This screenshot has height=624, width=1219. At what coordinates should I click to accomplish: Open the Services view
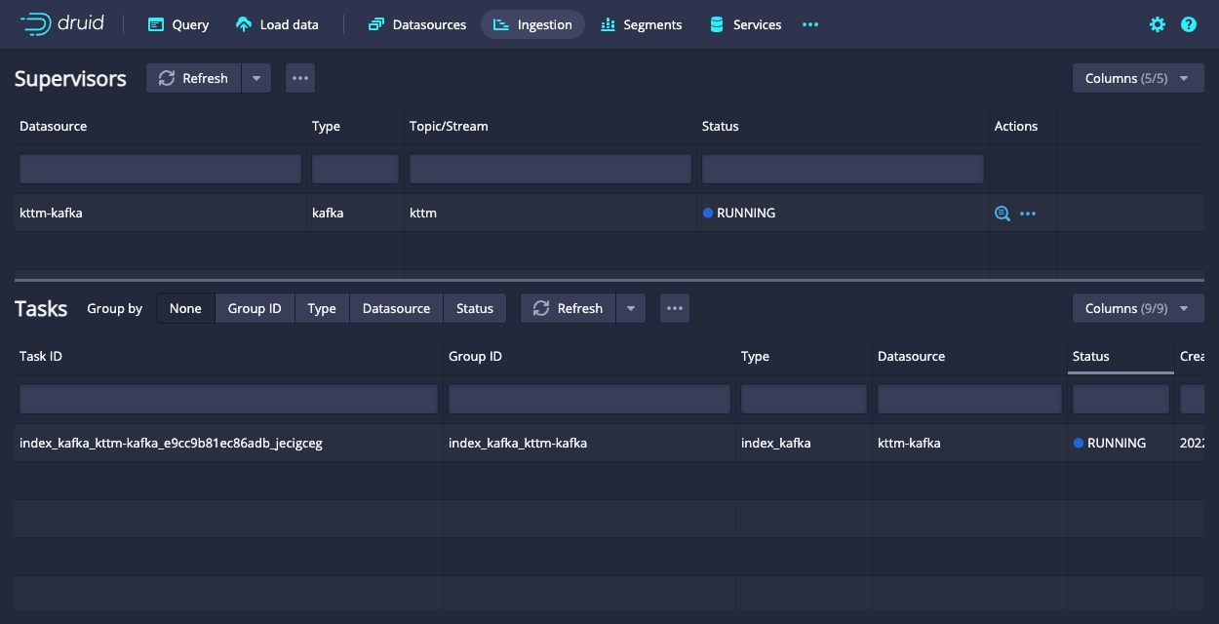click(745, 23)
